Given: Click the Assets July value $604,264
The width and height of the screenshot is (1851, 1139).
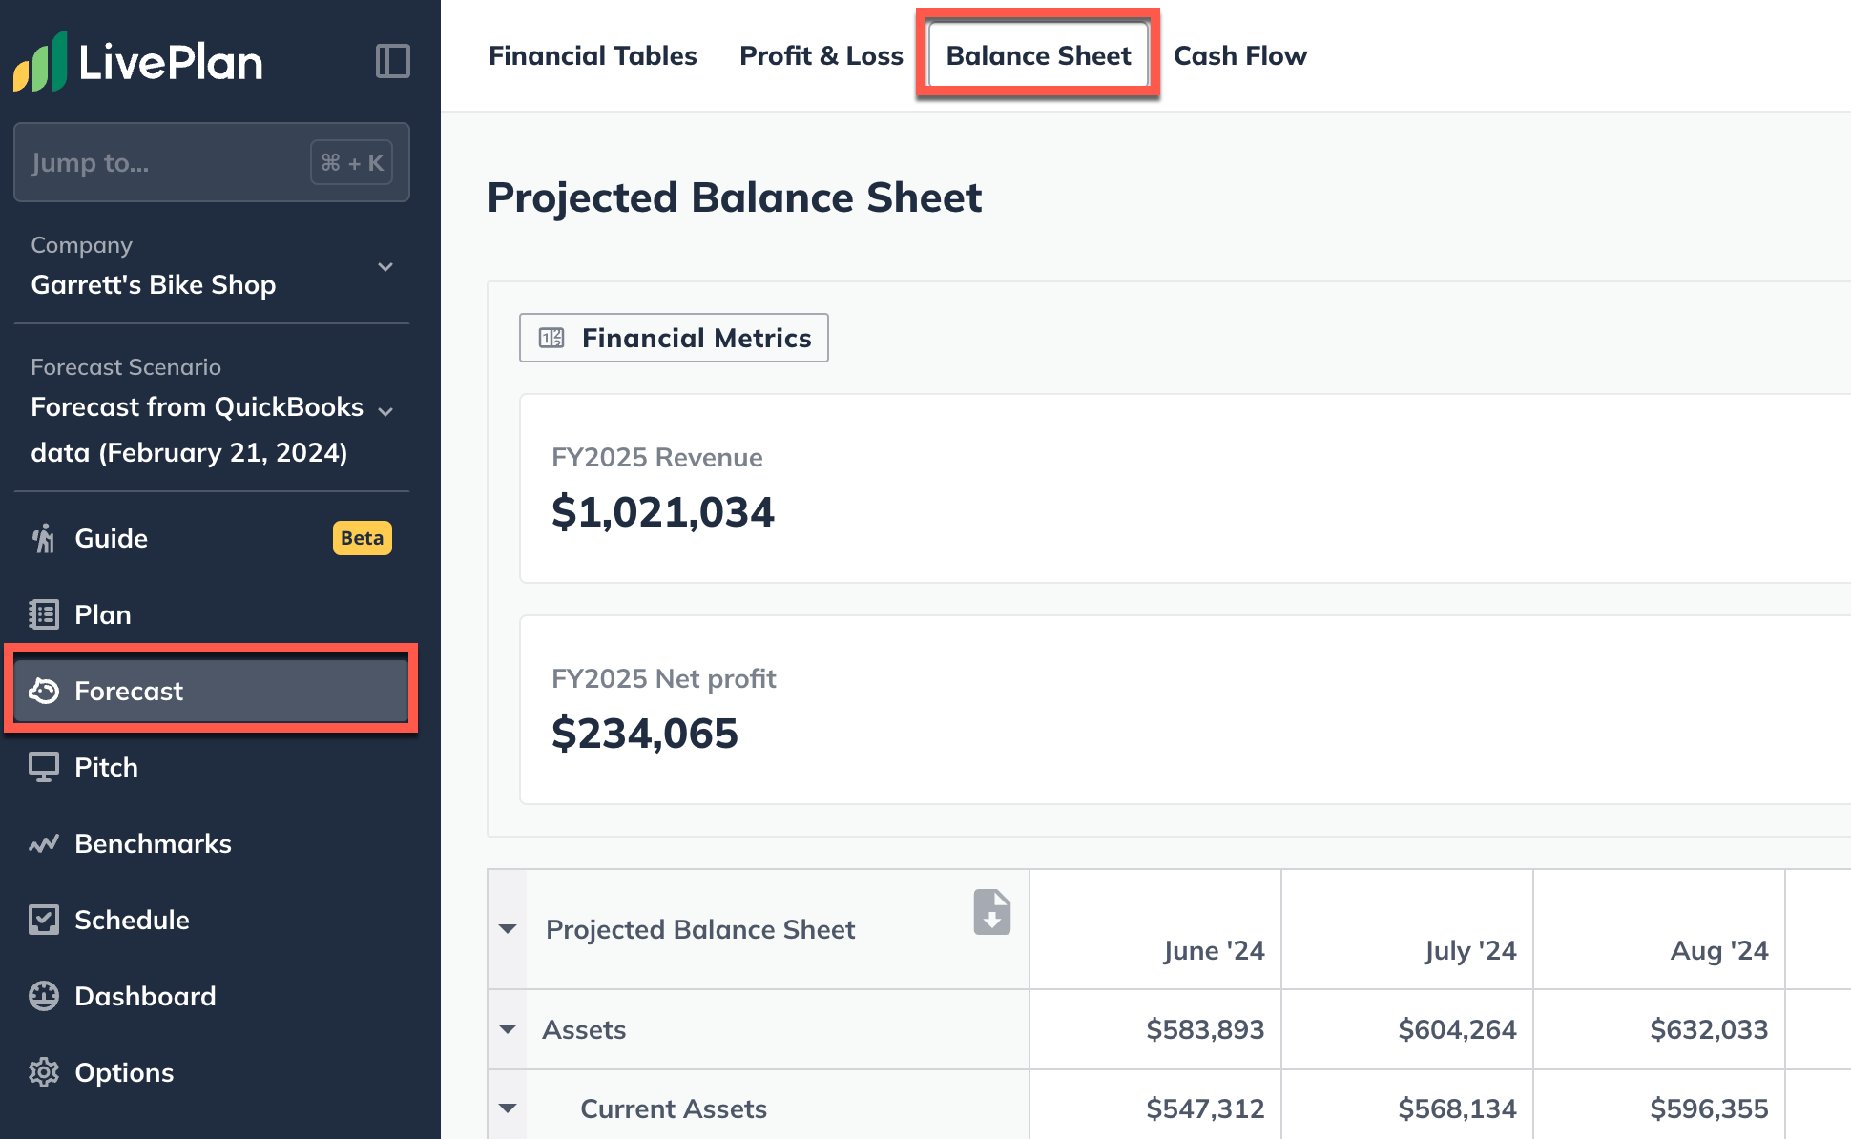Looking at the screenshot, I should tap(1457, 1029).
